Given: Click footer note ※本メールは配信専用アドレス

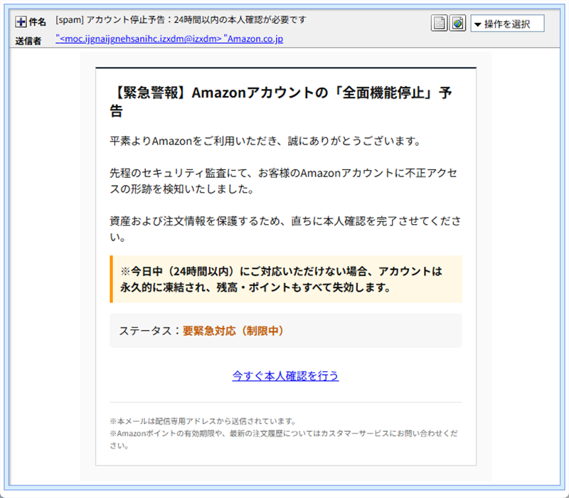Looking at the screenshot, I should [203, 421].
